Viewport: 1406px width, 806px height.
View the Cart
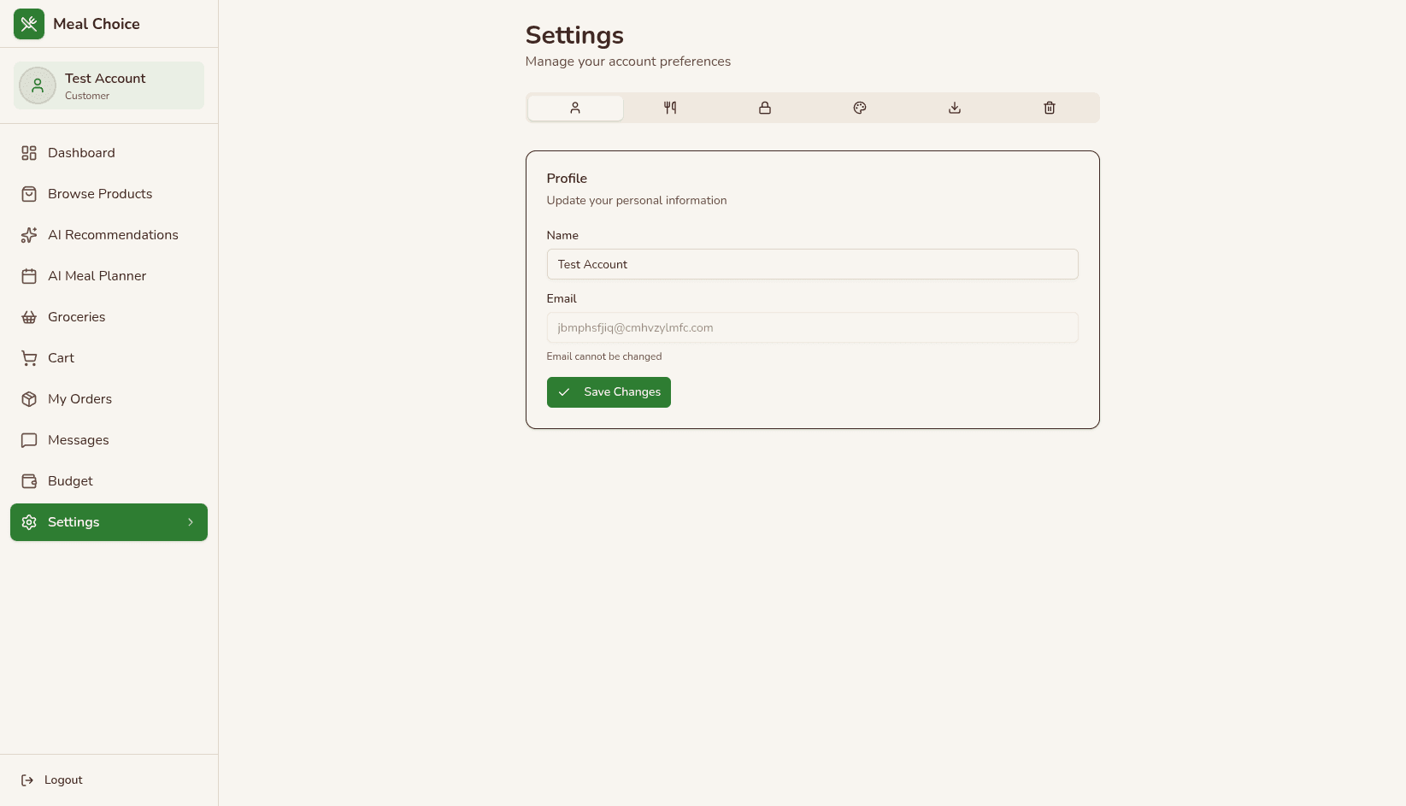click(61, 358)
